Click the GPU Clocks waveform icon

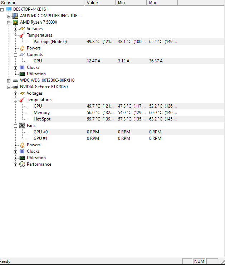22,151
